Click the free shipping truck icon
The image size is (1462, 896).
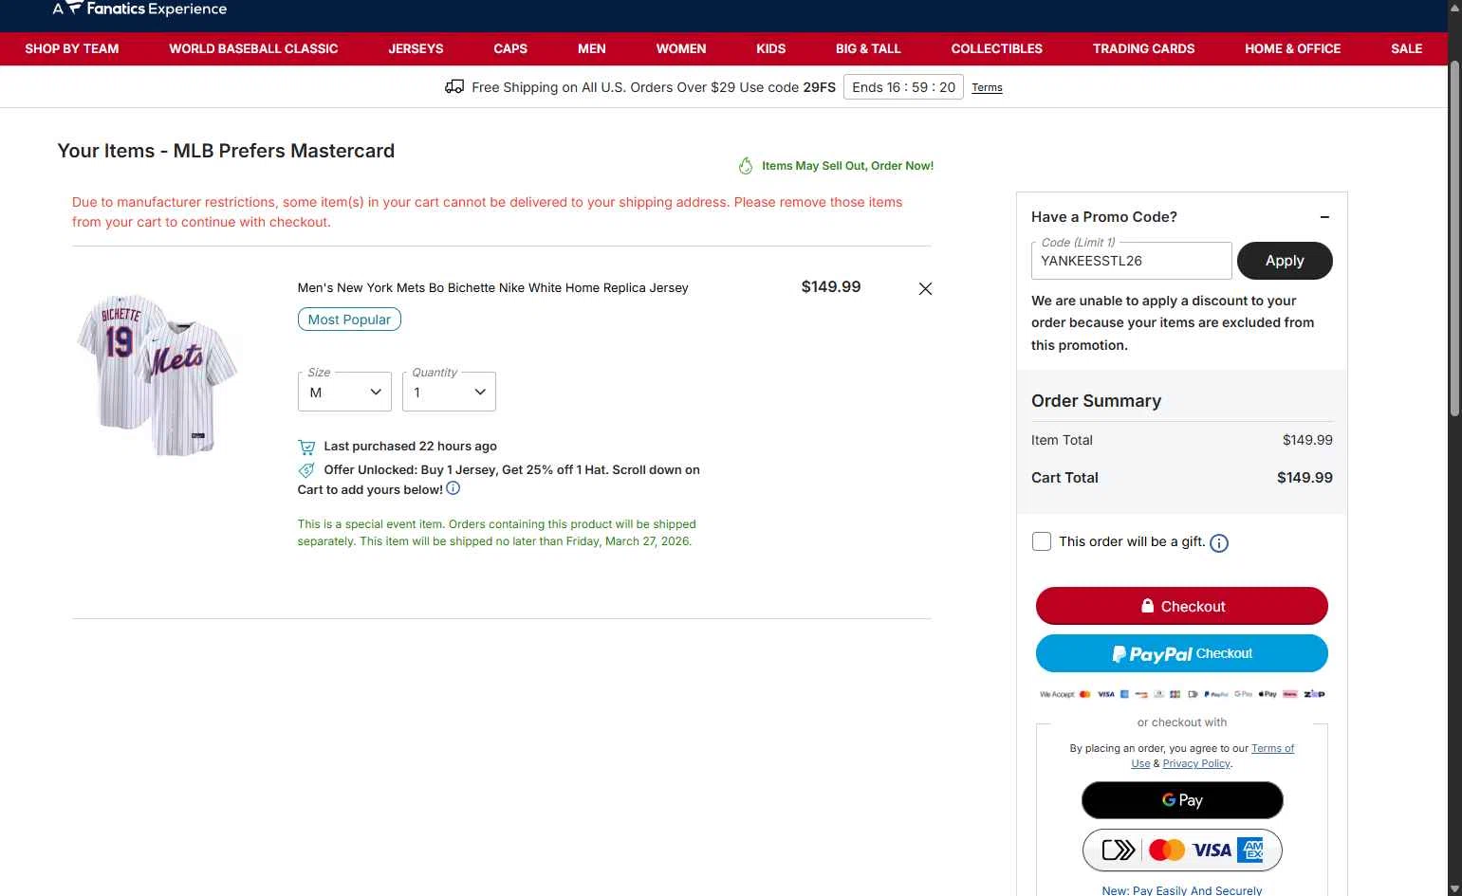[x=454, y=87]
